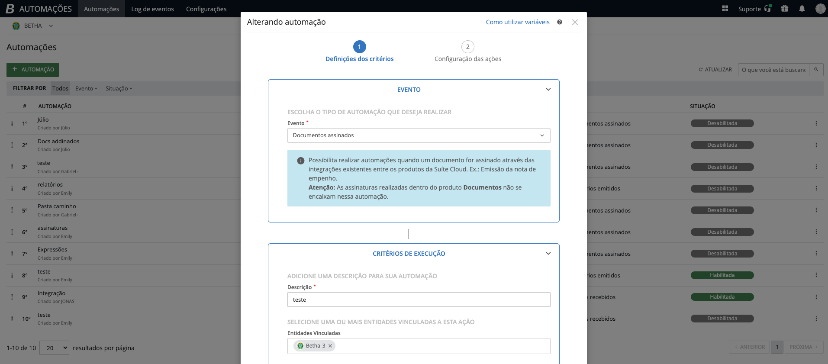The height and width of the screenshot is (364, 828).
Task: Collapse the CRITÉRIOS DE EXECUÇÃO section
Action: point(548,254)
